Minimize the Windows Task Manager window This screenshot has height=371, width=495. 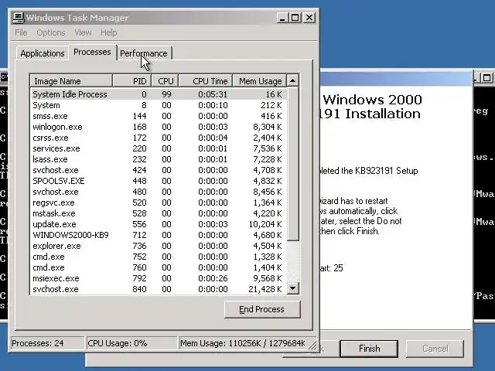click(x=282, y=18)
